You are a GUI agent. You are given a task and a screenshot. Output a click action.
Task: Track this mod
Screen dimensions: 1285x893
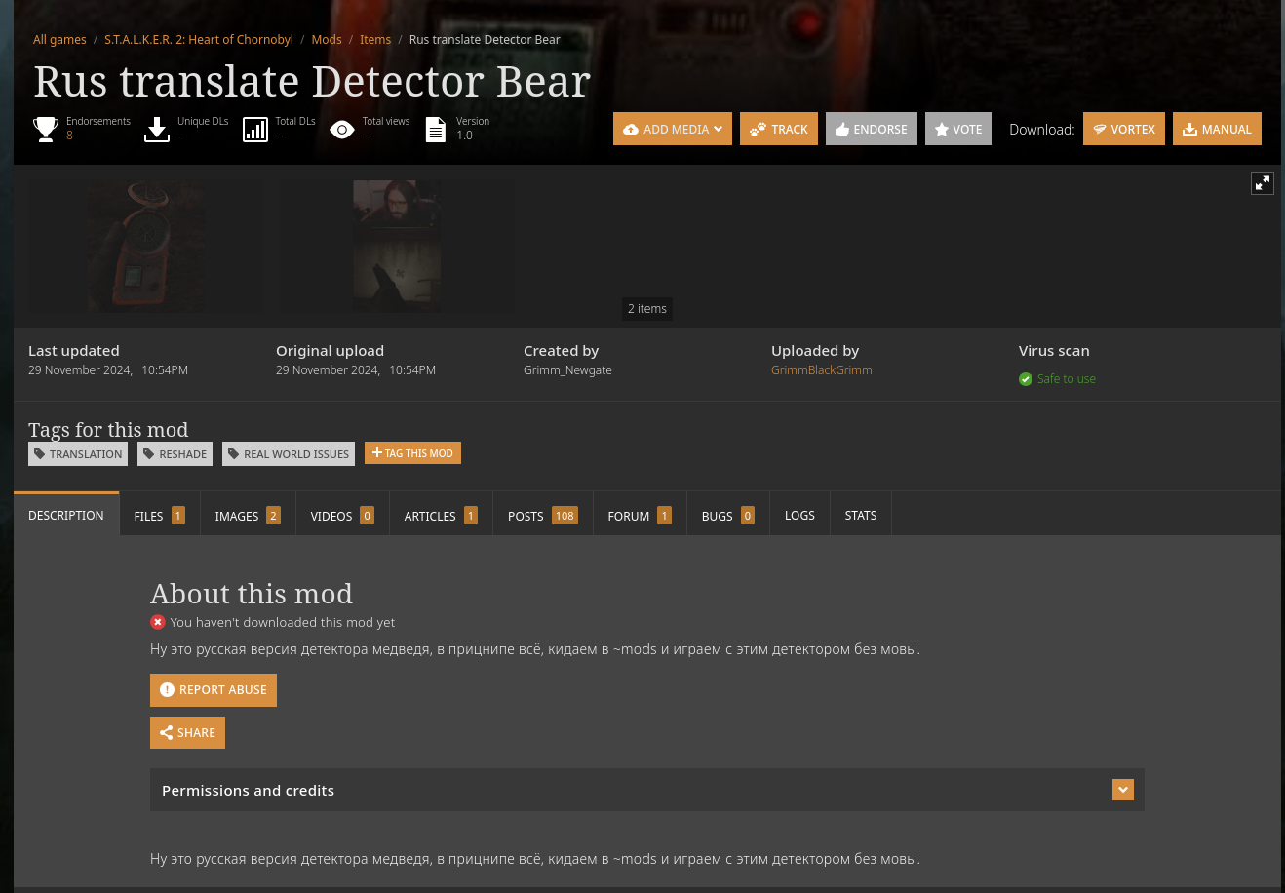click(x=779, y=129)
